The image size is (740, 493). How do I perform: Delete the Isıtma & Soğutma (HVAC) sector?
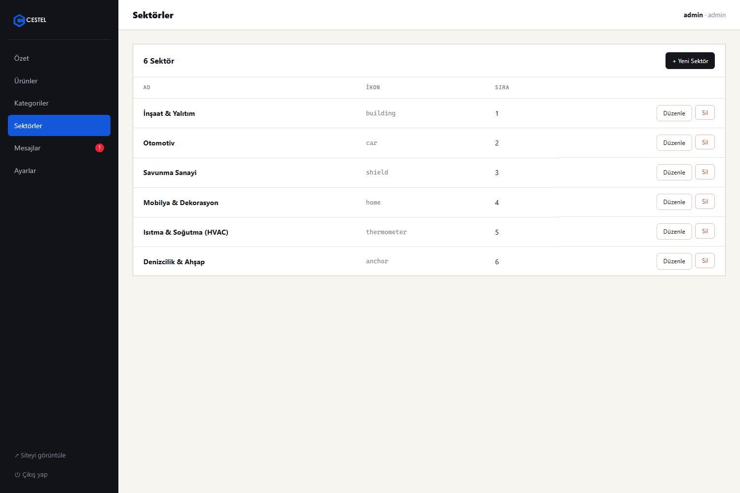[705, 231]
